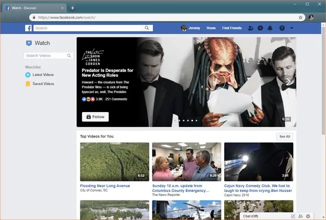
Task: Click the site padlock icon
Action: point(34,17)
